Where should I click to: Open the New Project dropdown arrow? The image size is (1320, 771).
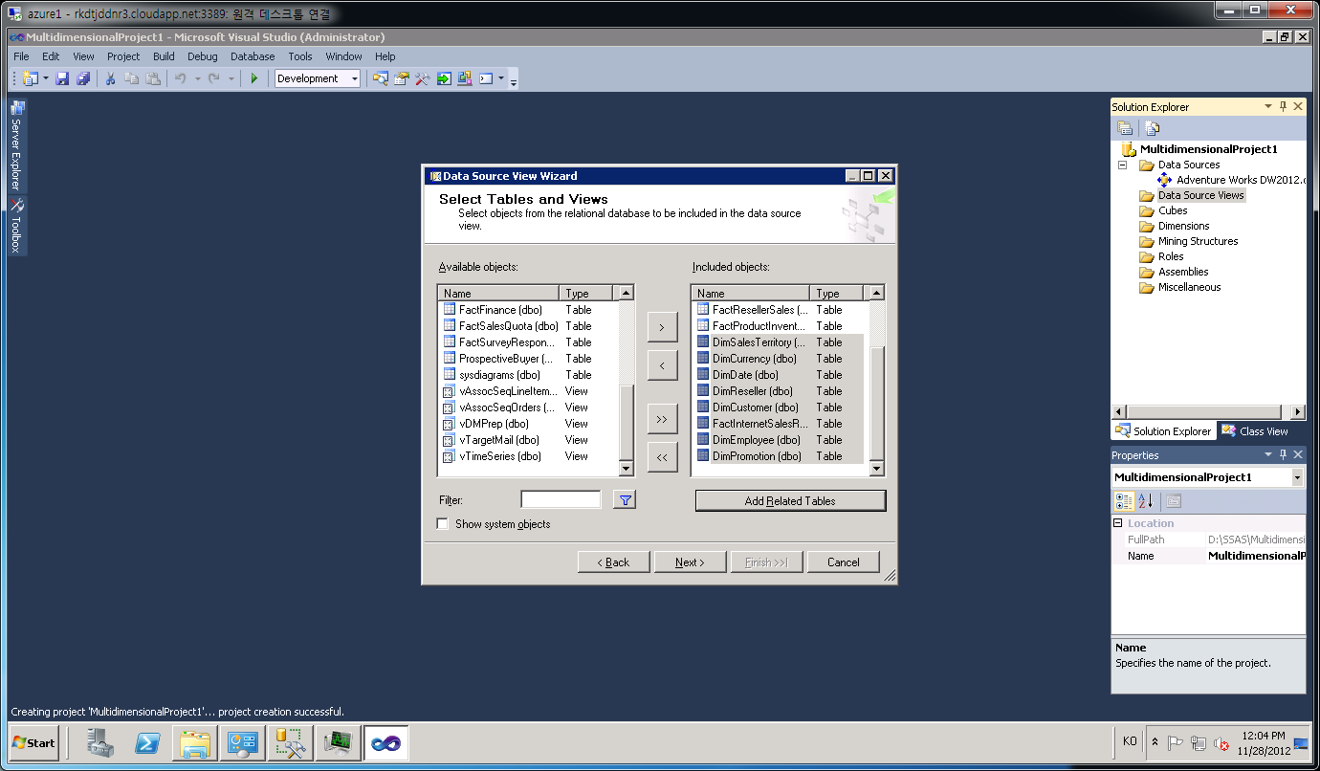(x=46, y=78)
